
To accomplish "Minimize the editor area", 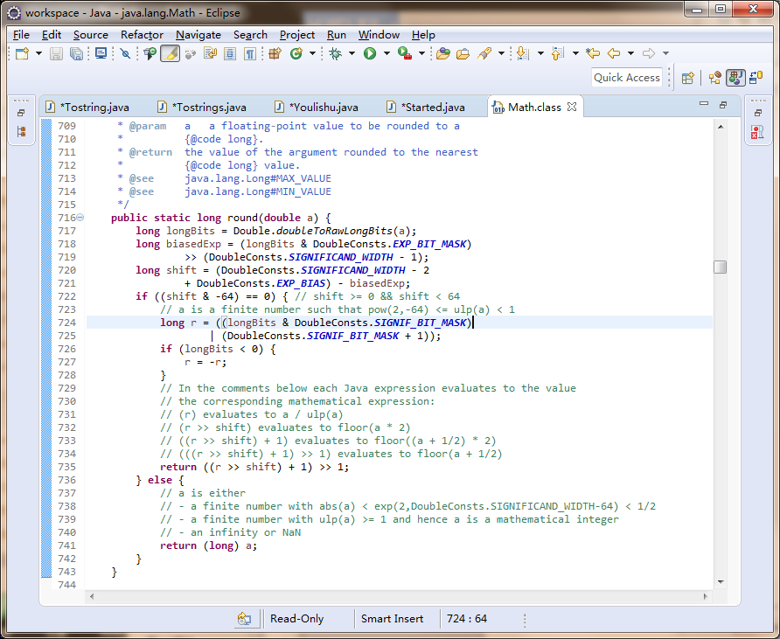I will tap(703, 104).
